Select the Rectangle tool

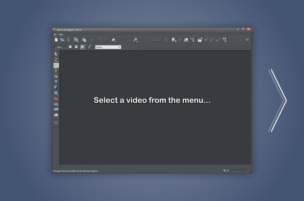click(x=56, y=65)
